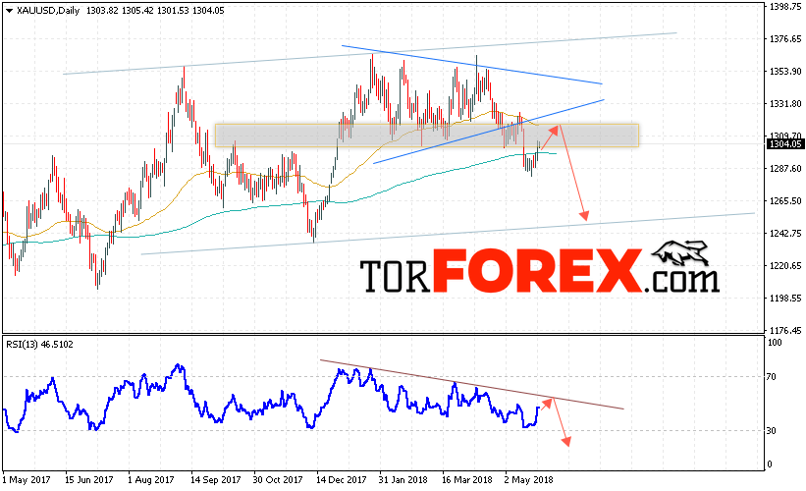This screenshot has height=491, width=806.
Task: Click the 2 May 2018 date label
Action: 529,479
